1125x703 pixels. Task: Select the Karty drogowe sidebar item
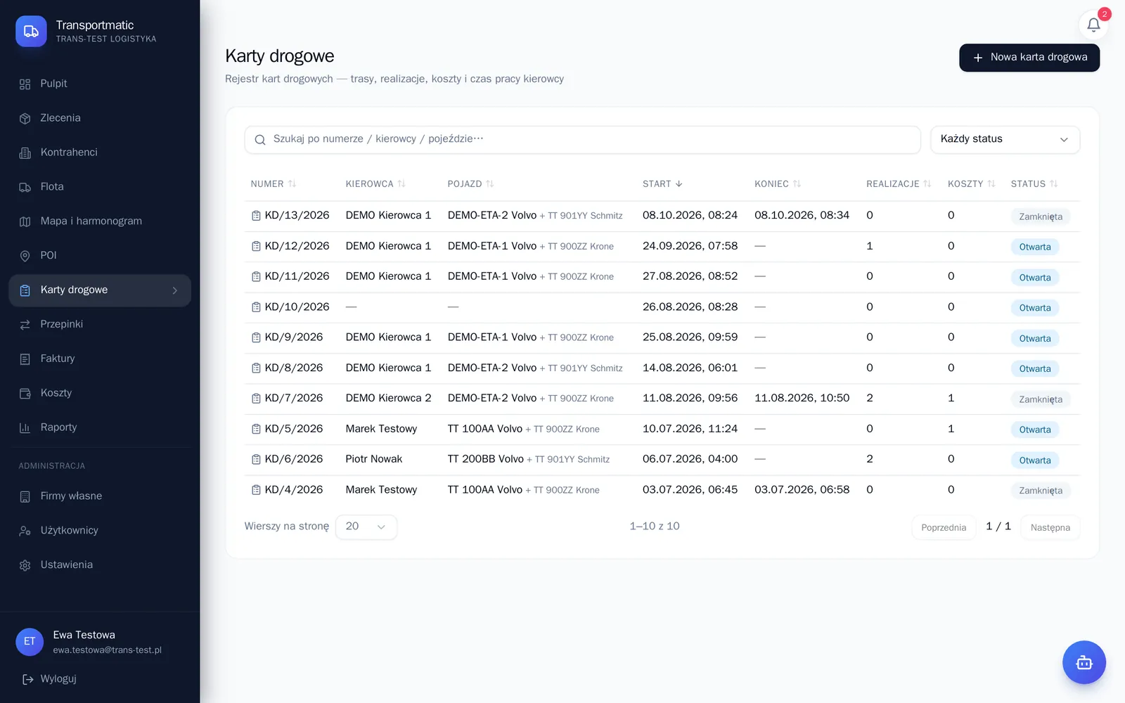pyautogui.click(x=100, y=290)
